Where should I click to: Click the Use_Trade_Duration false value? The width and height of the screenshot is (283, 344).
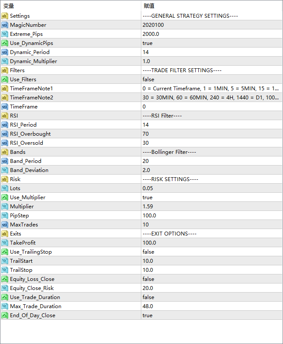coord(148,297)
